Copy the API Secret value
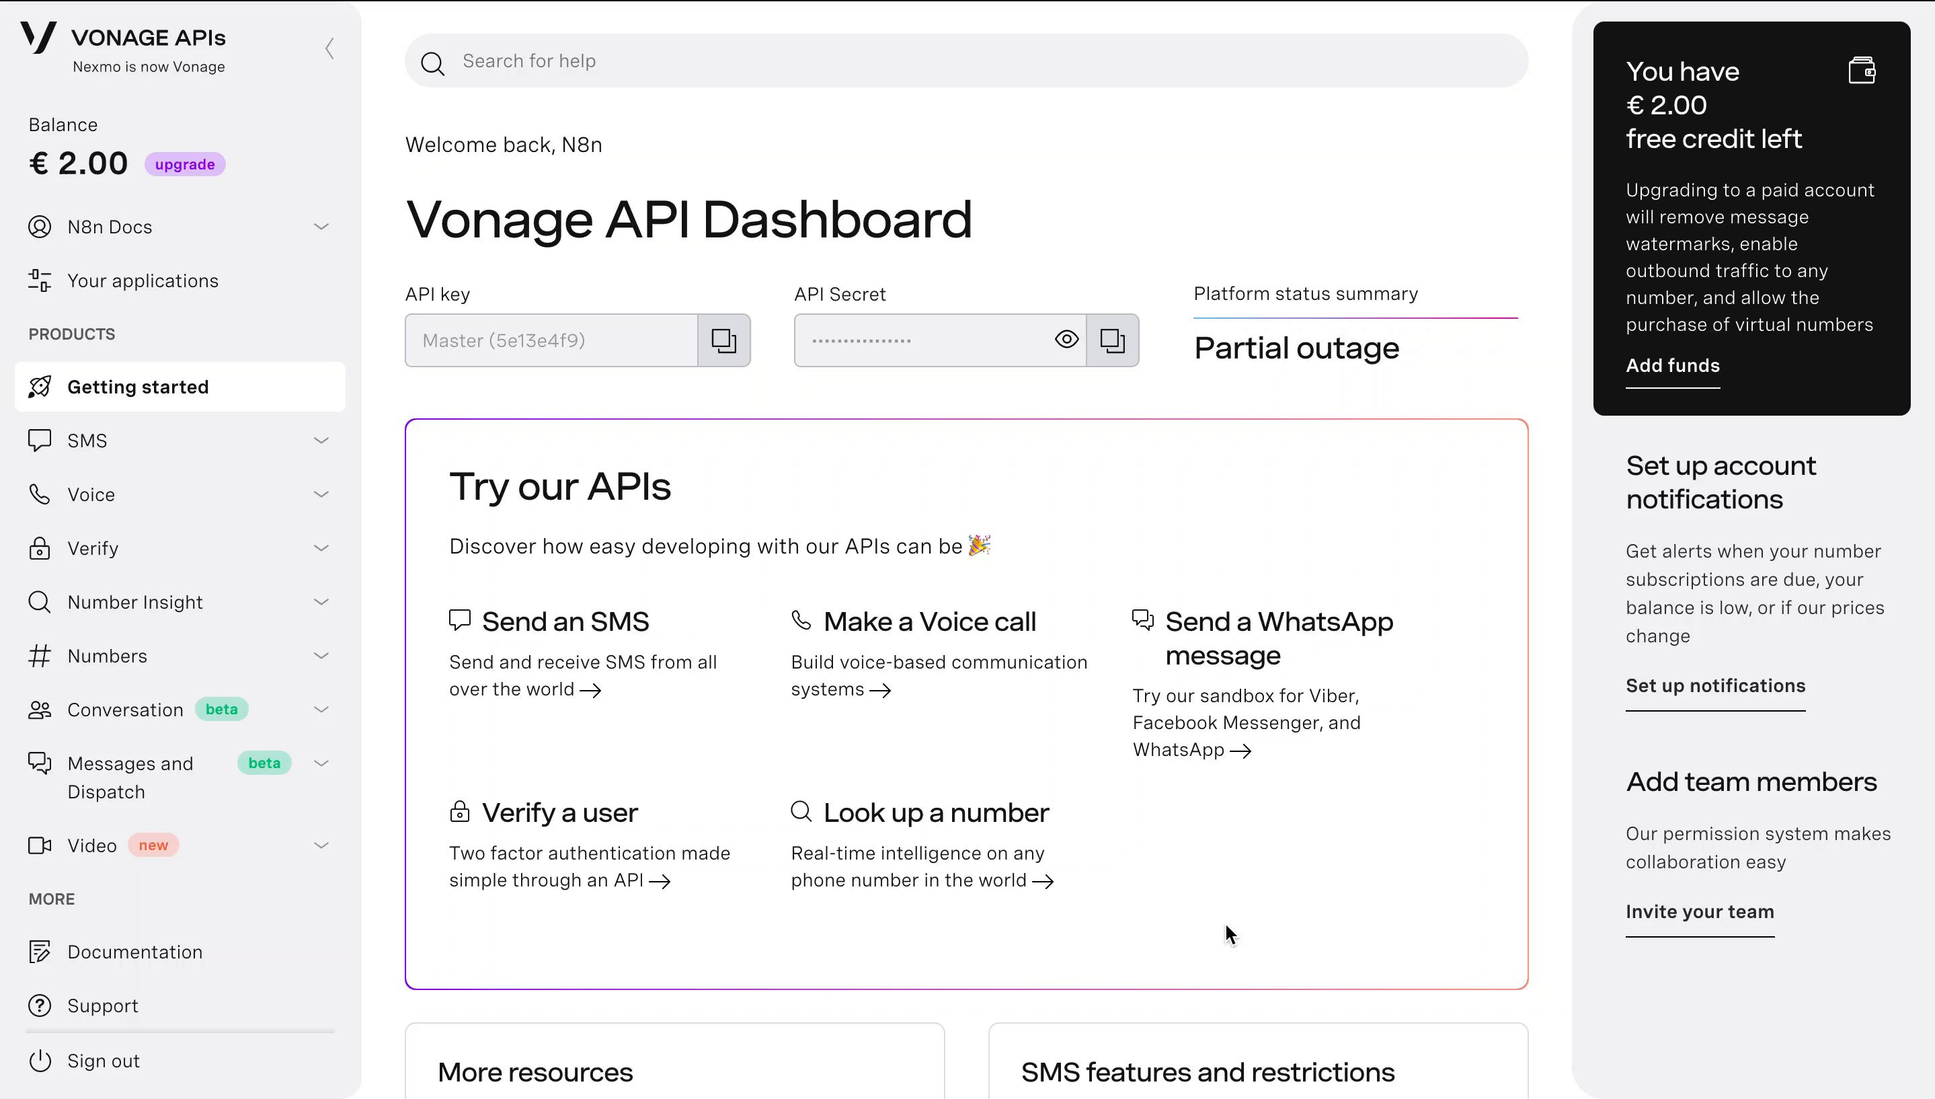This screenshot has width=1935, height=1099. [1112, 340]
